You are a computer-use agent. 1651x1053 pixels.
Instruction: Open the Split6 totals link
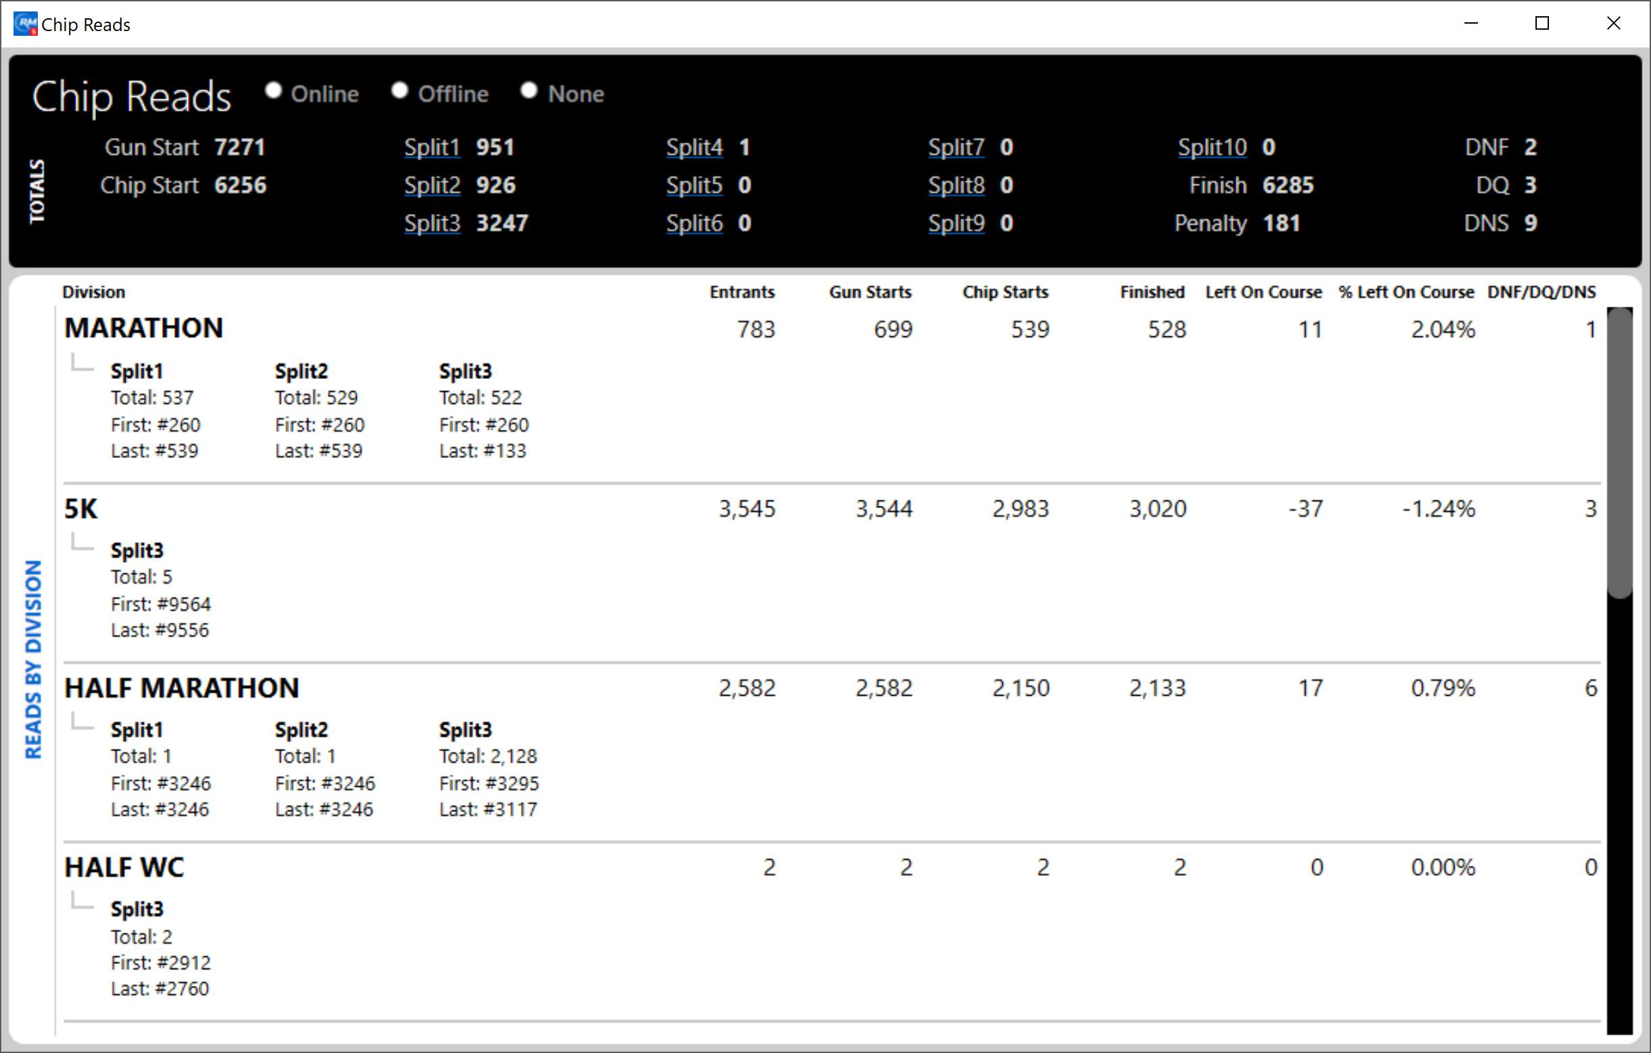695,224
